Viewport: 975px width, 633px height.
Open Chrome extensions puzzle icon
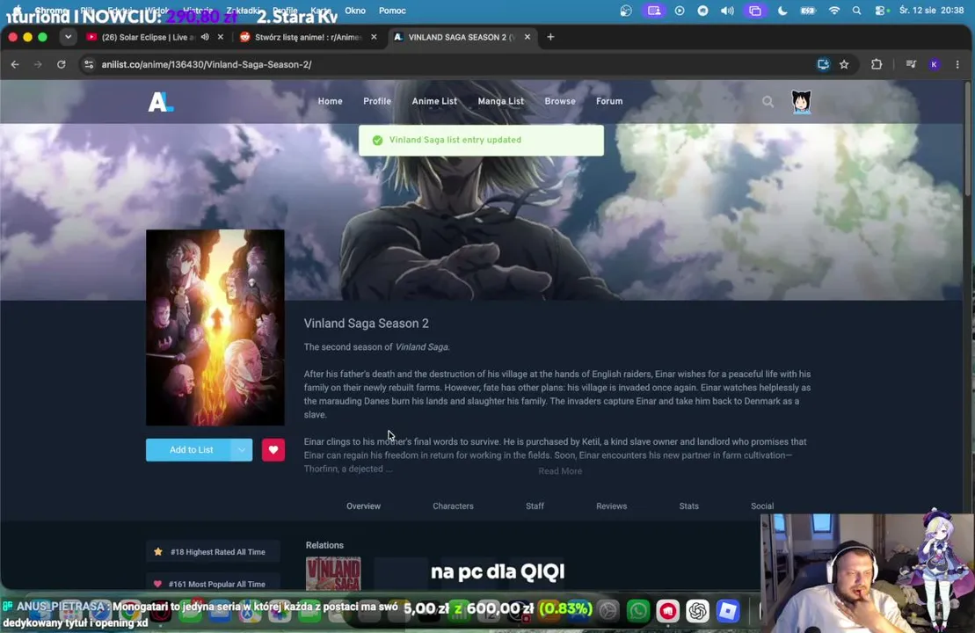coord(877,64)
